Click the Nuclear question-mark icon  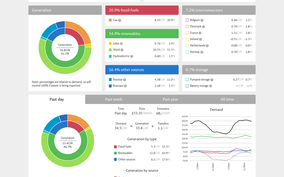pos(125,80)
